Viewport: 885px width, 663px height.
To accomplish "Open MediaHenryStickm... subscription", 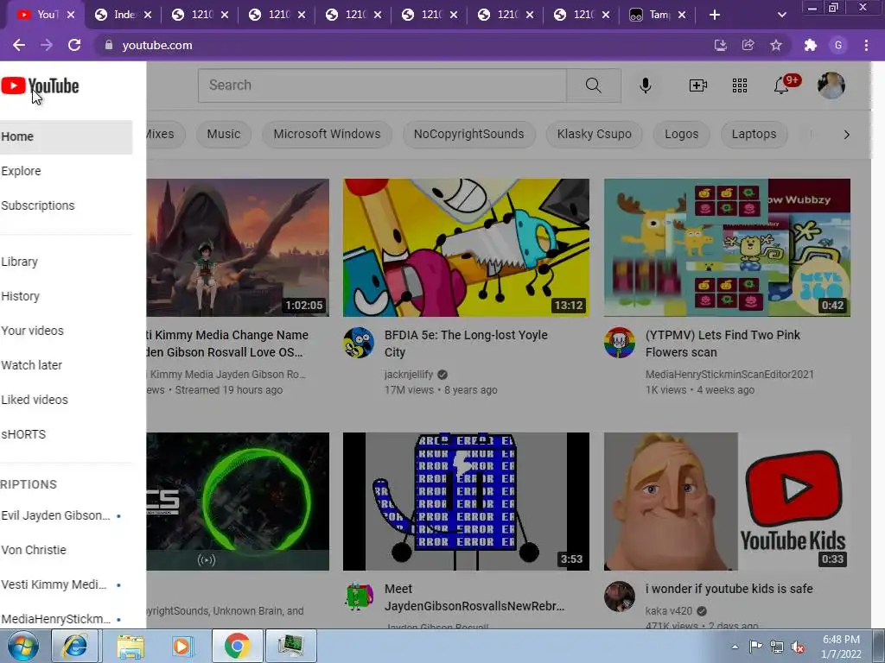I will (66, 619).
